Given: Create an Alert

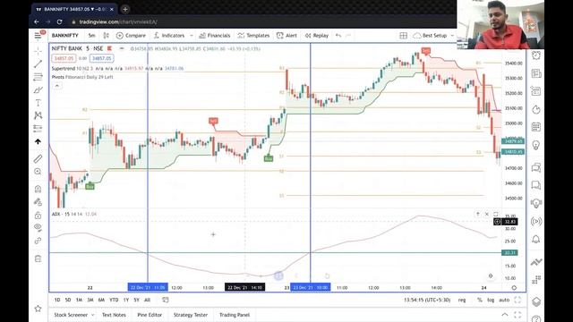Looking at the screenshot, I should pos(286,36).
